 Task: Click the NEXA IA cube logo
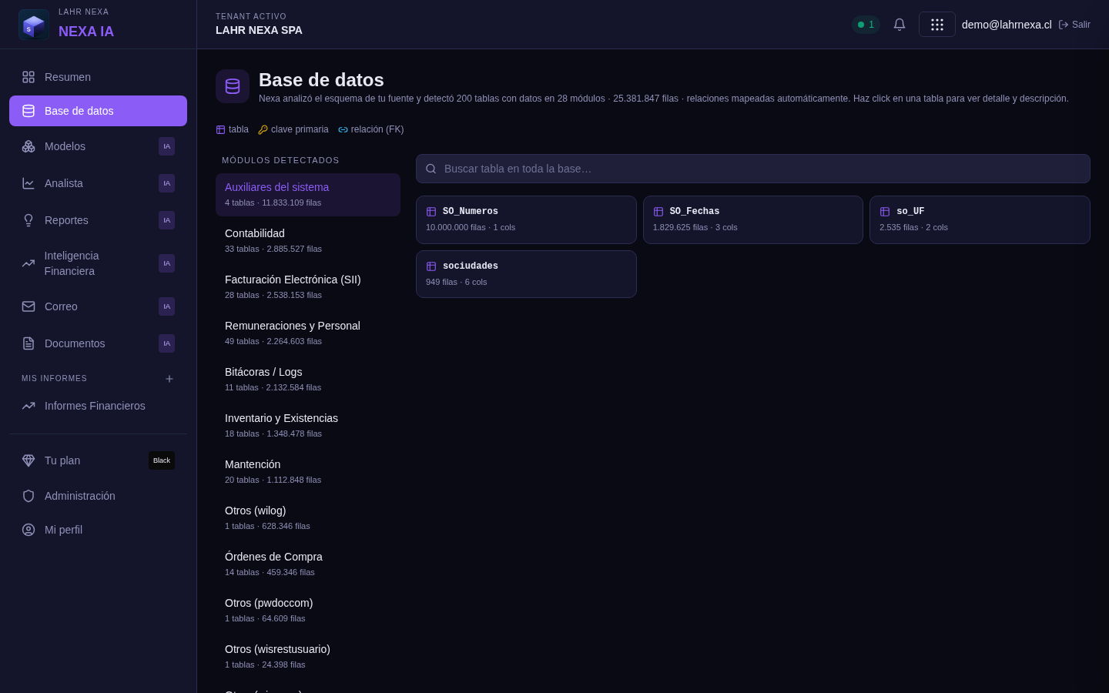click(34, 25)
